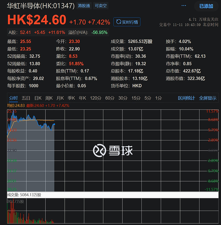
Task: Click the 市盈率(TTM) value 62.13
Action: click(200, 56)
